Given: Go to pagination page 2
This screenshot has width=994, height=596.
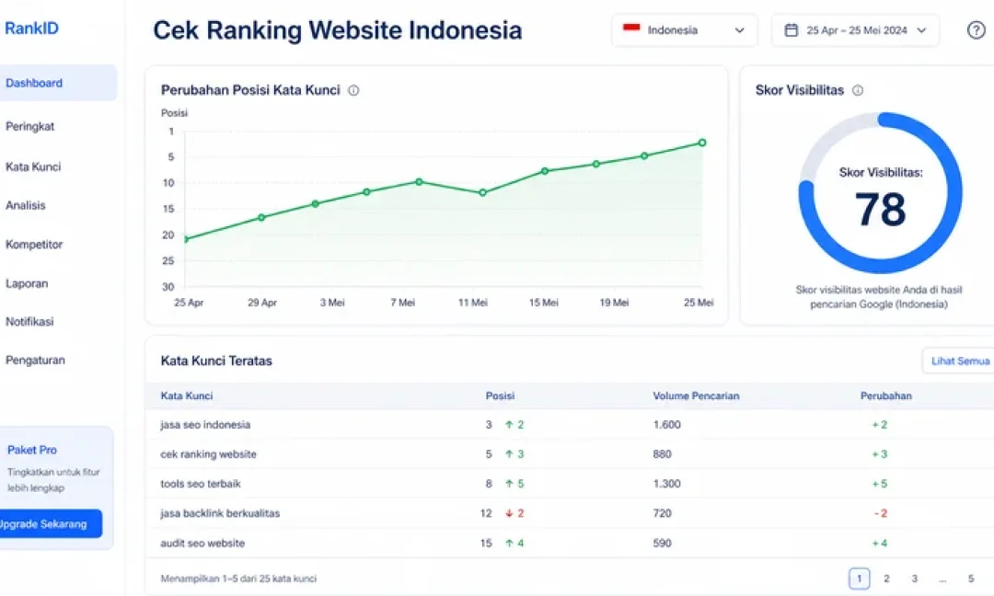Looking at the screenshot, I should coord(886,579).
